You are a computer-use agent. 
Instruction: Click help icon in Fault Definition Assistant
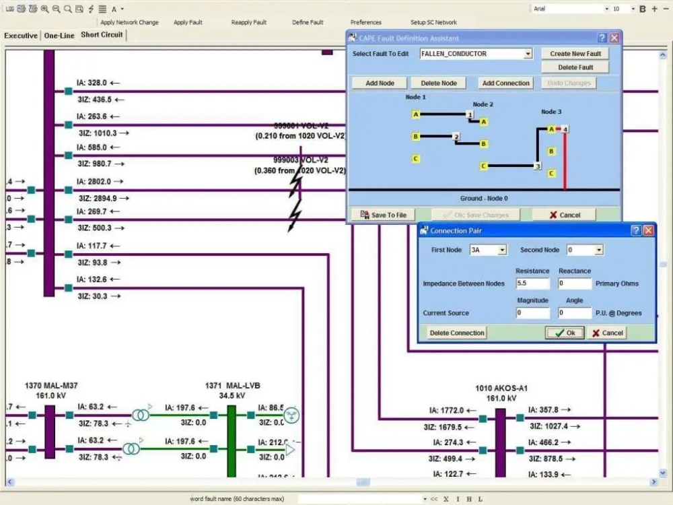click(x=602, y=38)
